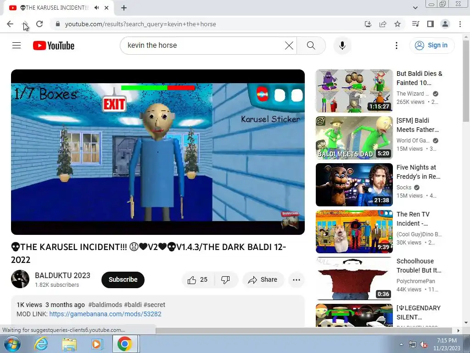Click #secret hashtag
The height and width of the screenshot is (353, 470).
(154, 305)
